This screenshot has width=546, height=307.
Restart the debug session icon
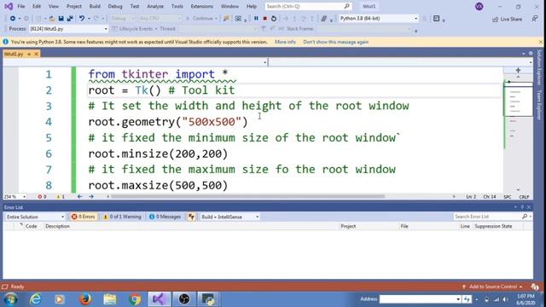pyautogui.click(x=274, y=19)
